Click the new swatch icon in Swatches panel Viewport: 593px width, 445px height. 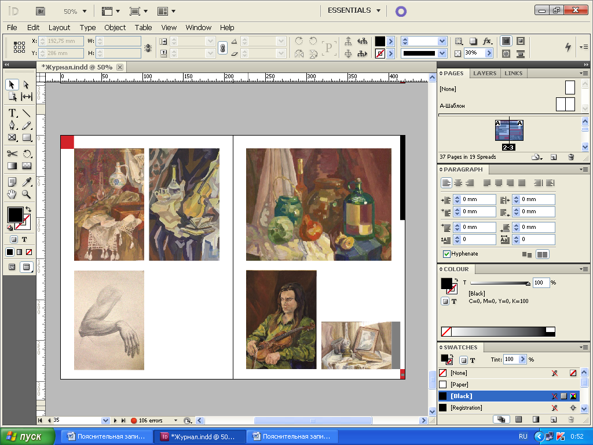coord(554,420)
